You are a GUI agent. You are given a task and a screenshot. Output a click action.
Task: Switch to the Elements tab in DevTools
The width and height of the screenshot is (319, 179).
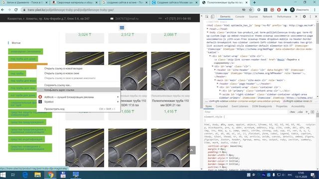click(225, 16)
